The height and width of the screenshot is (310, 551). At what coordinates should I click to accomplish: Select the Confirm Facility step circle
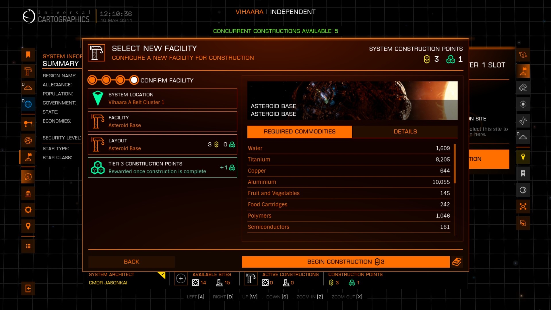134,80
